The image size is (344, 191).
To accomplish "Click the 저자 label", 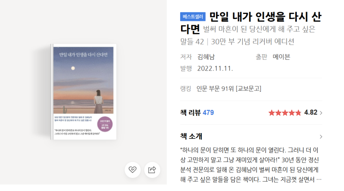I will pos(186,57).
